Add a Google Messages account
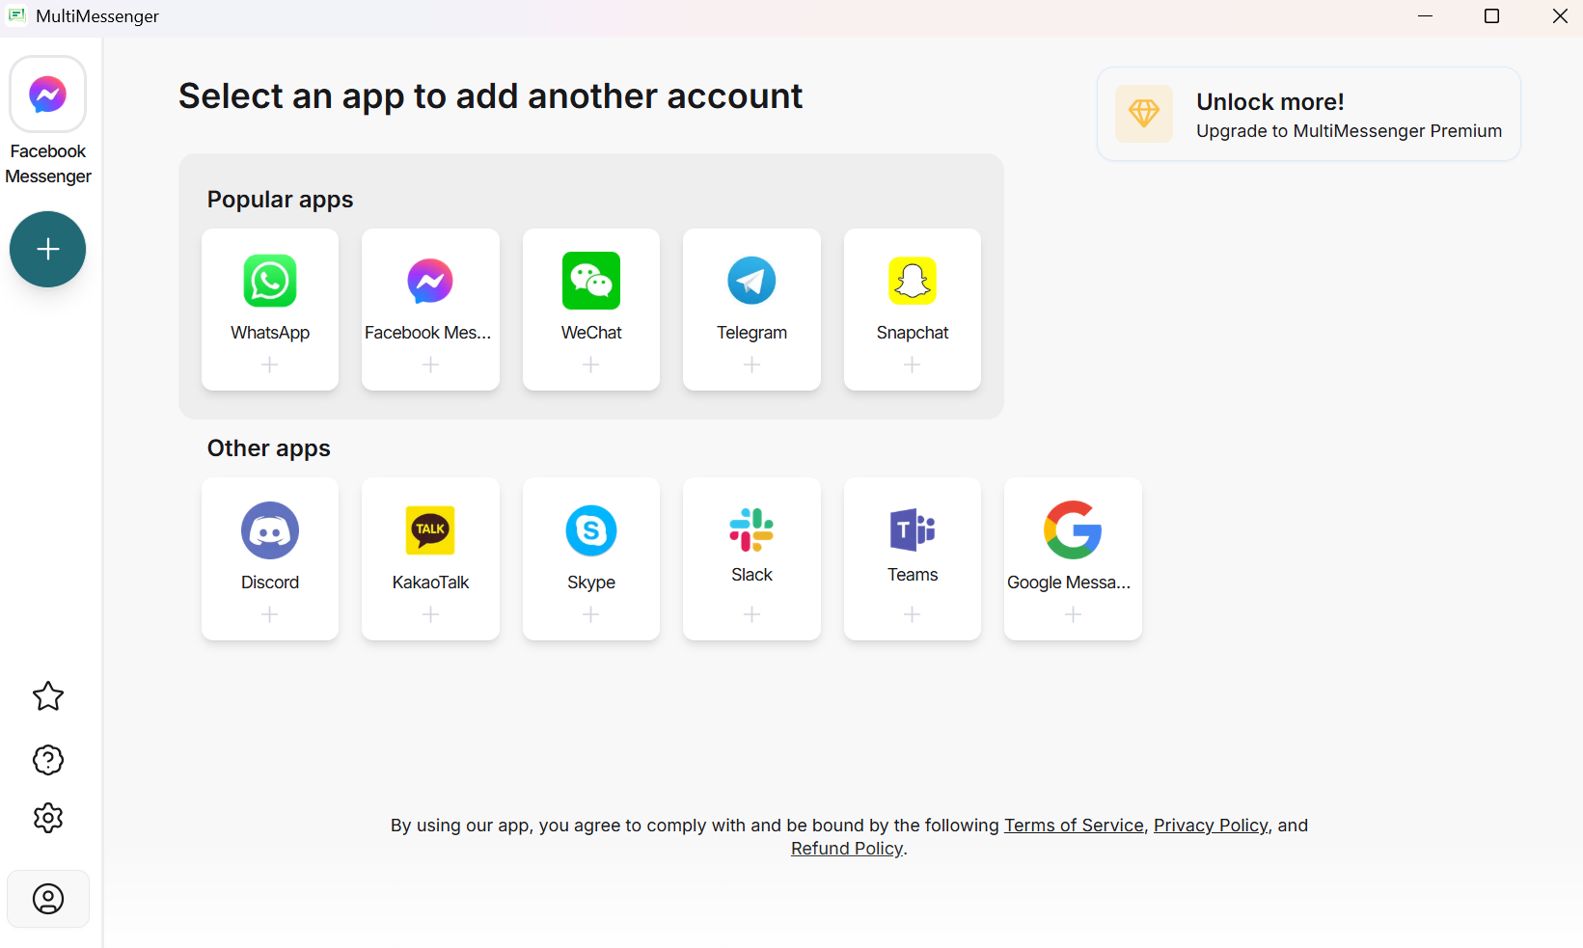 click(1073, 558)
